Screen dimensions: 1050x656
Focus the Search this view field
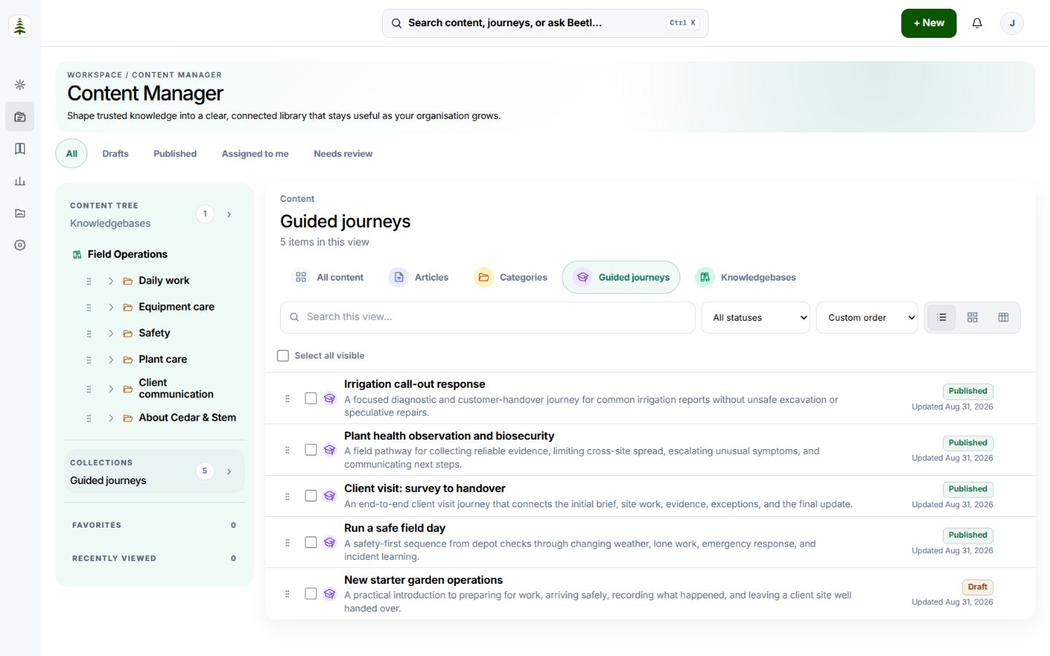(488, 318)
